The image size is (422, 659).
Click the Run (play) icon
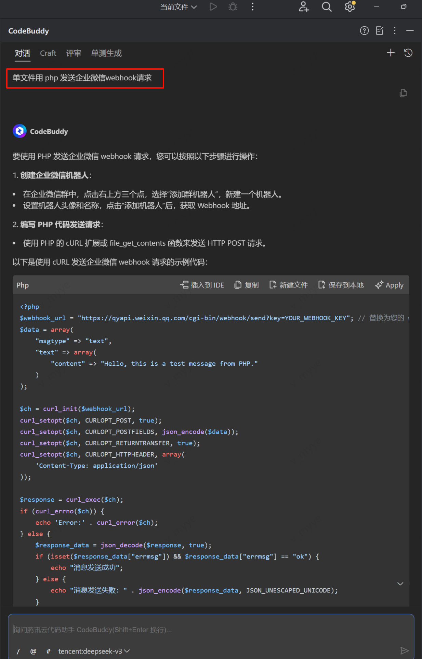click(213, 7)
